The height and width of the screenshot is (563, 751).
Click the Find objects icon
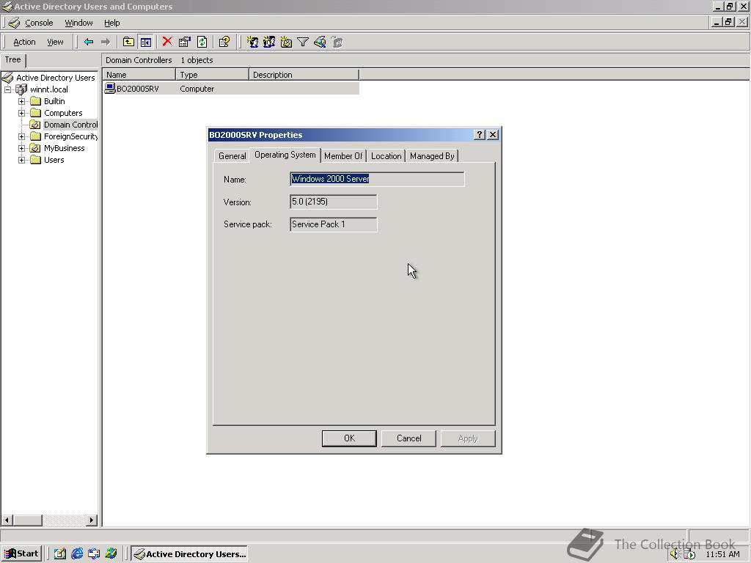pos(320,42)
